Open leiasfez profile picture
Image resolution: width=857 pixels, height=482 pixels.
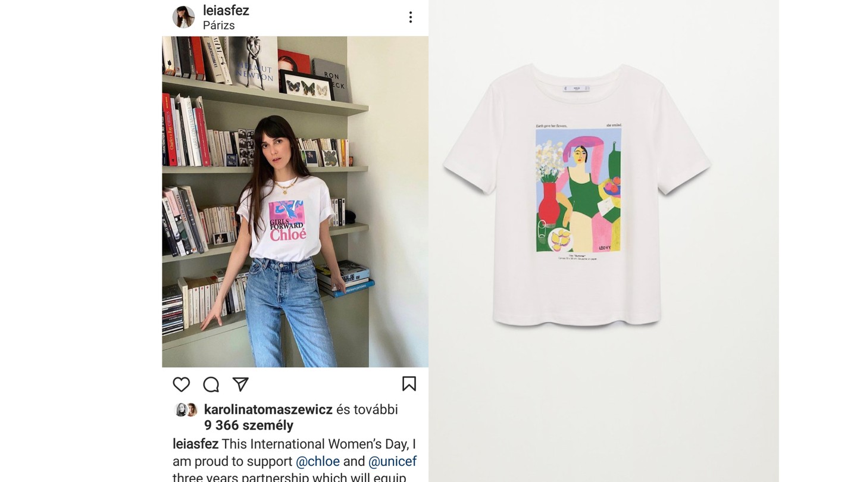click(x=184, y=17)
